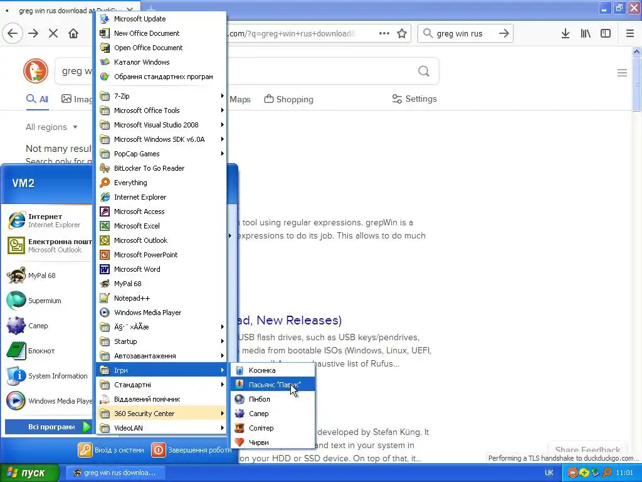Expand the 7-Zip folder submenu
The width and height of the screenshot is (642, 482).
pyautogui.click(x=161, y=96)
